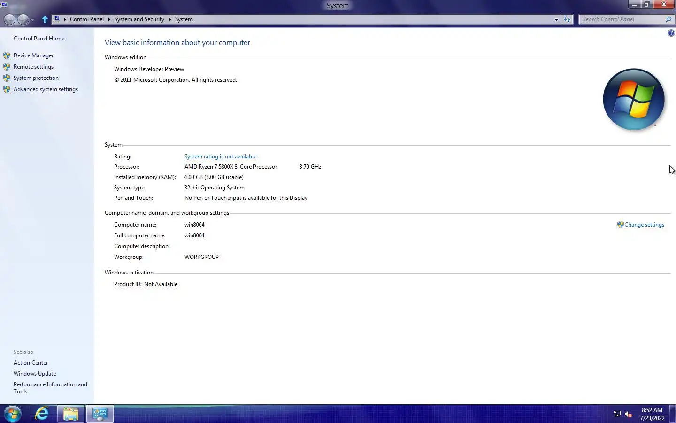676x423 pixels.
Task: Click 'Windows Developer Preview' text
Action: (x=149, y=69)
